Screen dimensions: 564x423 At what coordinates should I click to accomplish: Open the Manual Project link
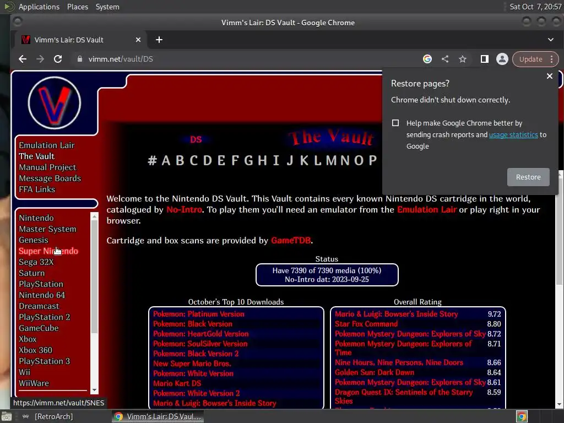(x=47, y=167)
